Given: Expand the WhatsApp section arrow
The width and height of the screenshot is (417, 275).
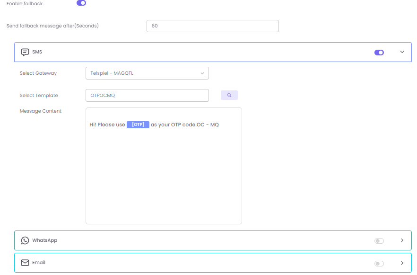Looking at the screenshot, I should tap(402, 240).
